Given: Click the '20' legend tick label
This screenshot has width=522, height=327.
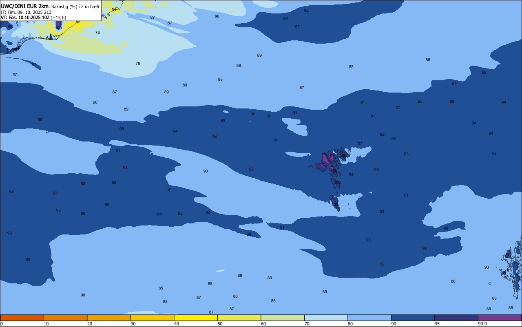Looking at the screenshot, I should [x=90, y=324].
